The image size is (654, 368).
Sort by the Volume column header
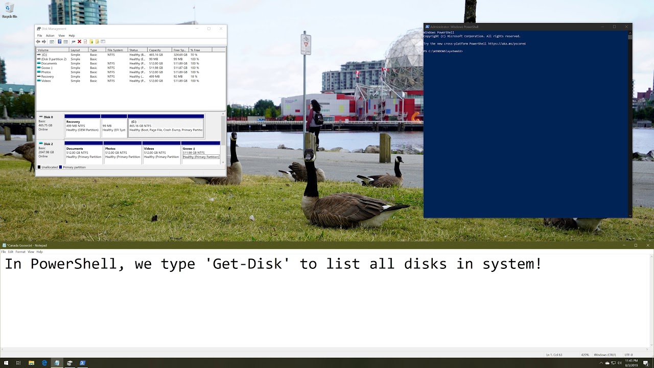tap(53, 50)
